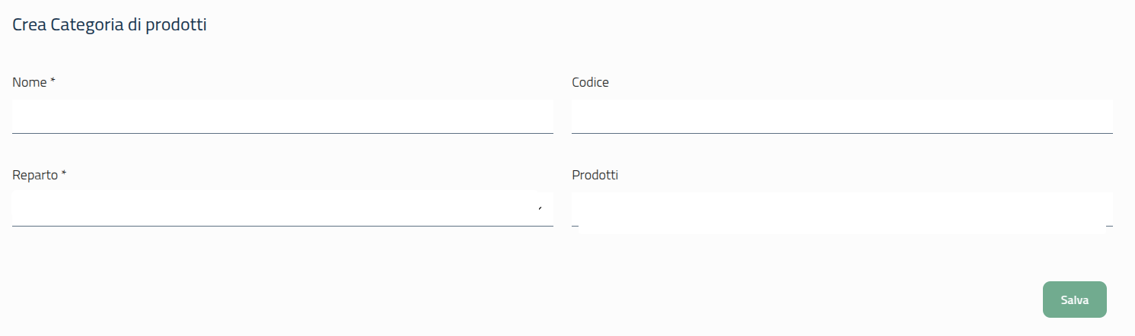This screenshot has width=1135, height=336.
Task: Click the required asterisk beside Reparto
Action: (x=64, y=174)
